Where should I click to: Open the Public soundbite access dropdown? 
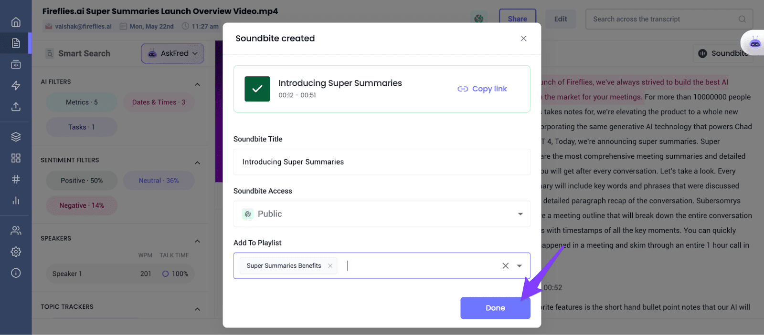click(x=381, y=213)
